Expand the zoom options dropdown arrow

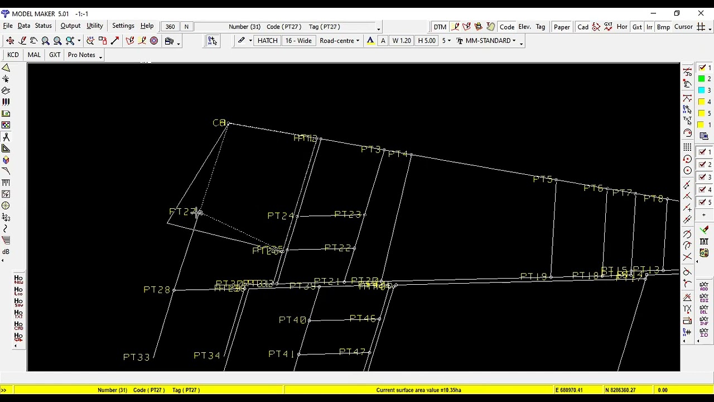click(79, 41)
